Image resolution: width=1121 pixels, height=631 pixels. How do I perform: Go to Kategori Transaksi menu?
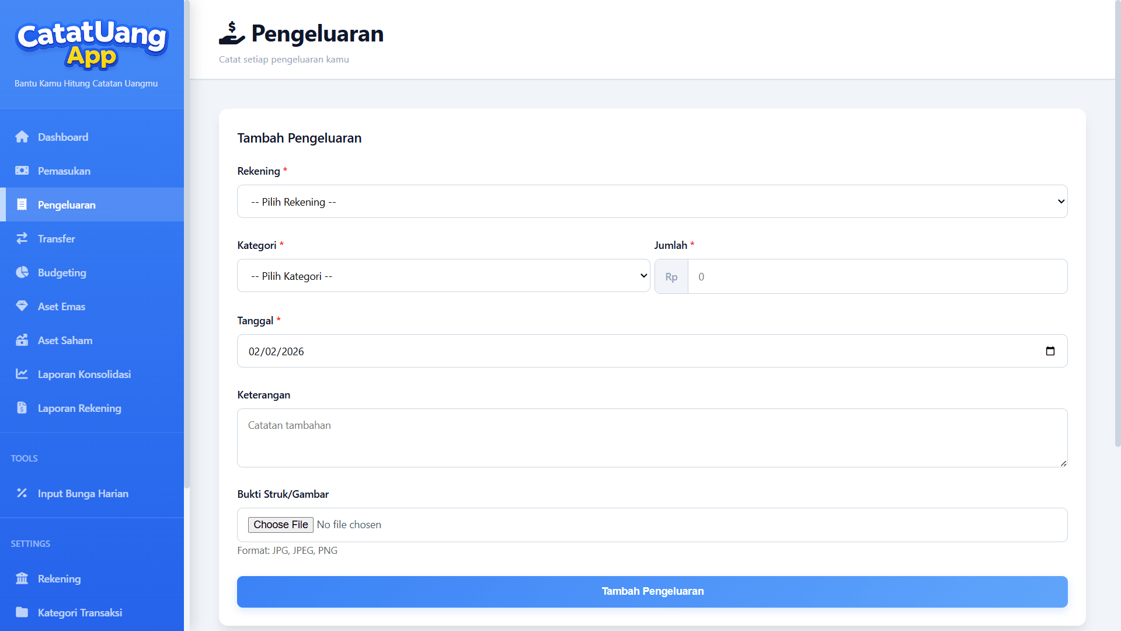[x=79, y=612]
